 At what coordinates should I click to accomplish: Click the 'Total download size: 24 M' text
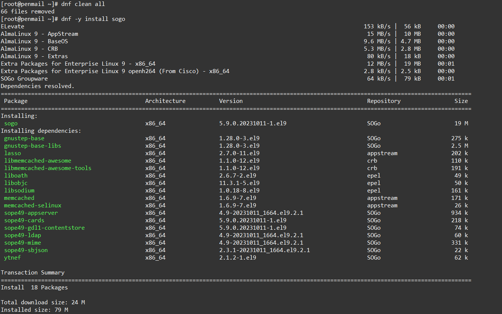pos(43,302)
